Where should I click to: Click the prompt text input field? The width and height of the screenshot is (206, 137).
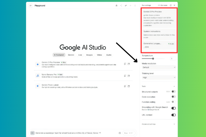67,133
